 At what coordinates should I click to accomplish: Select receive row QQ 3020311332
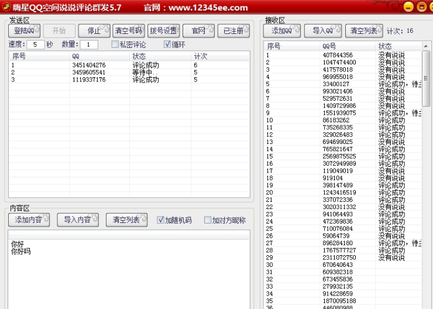click(x=343, y=207)
